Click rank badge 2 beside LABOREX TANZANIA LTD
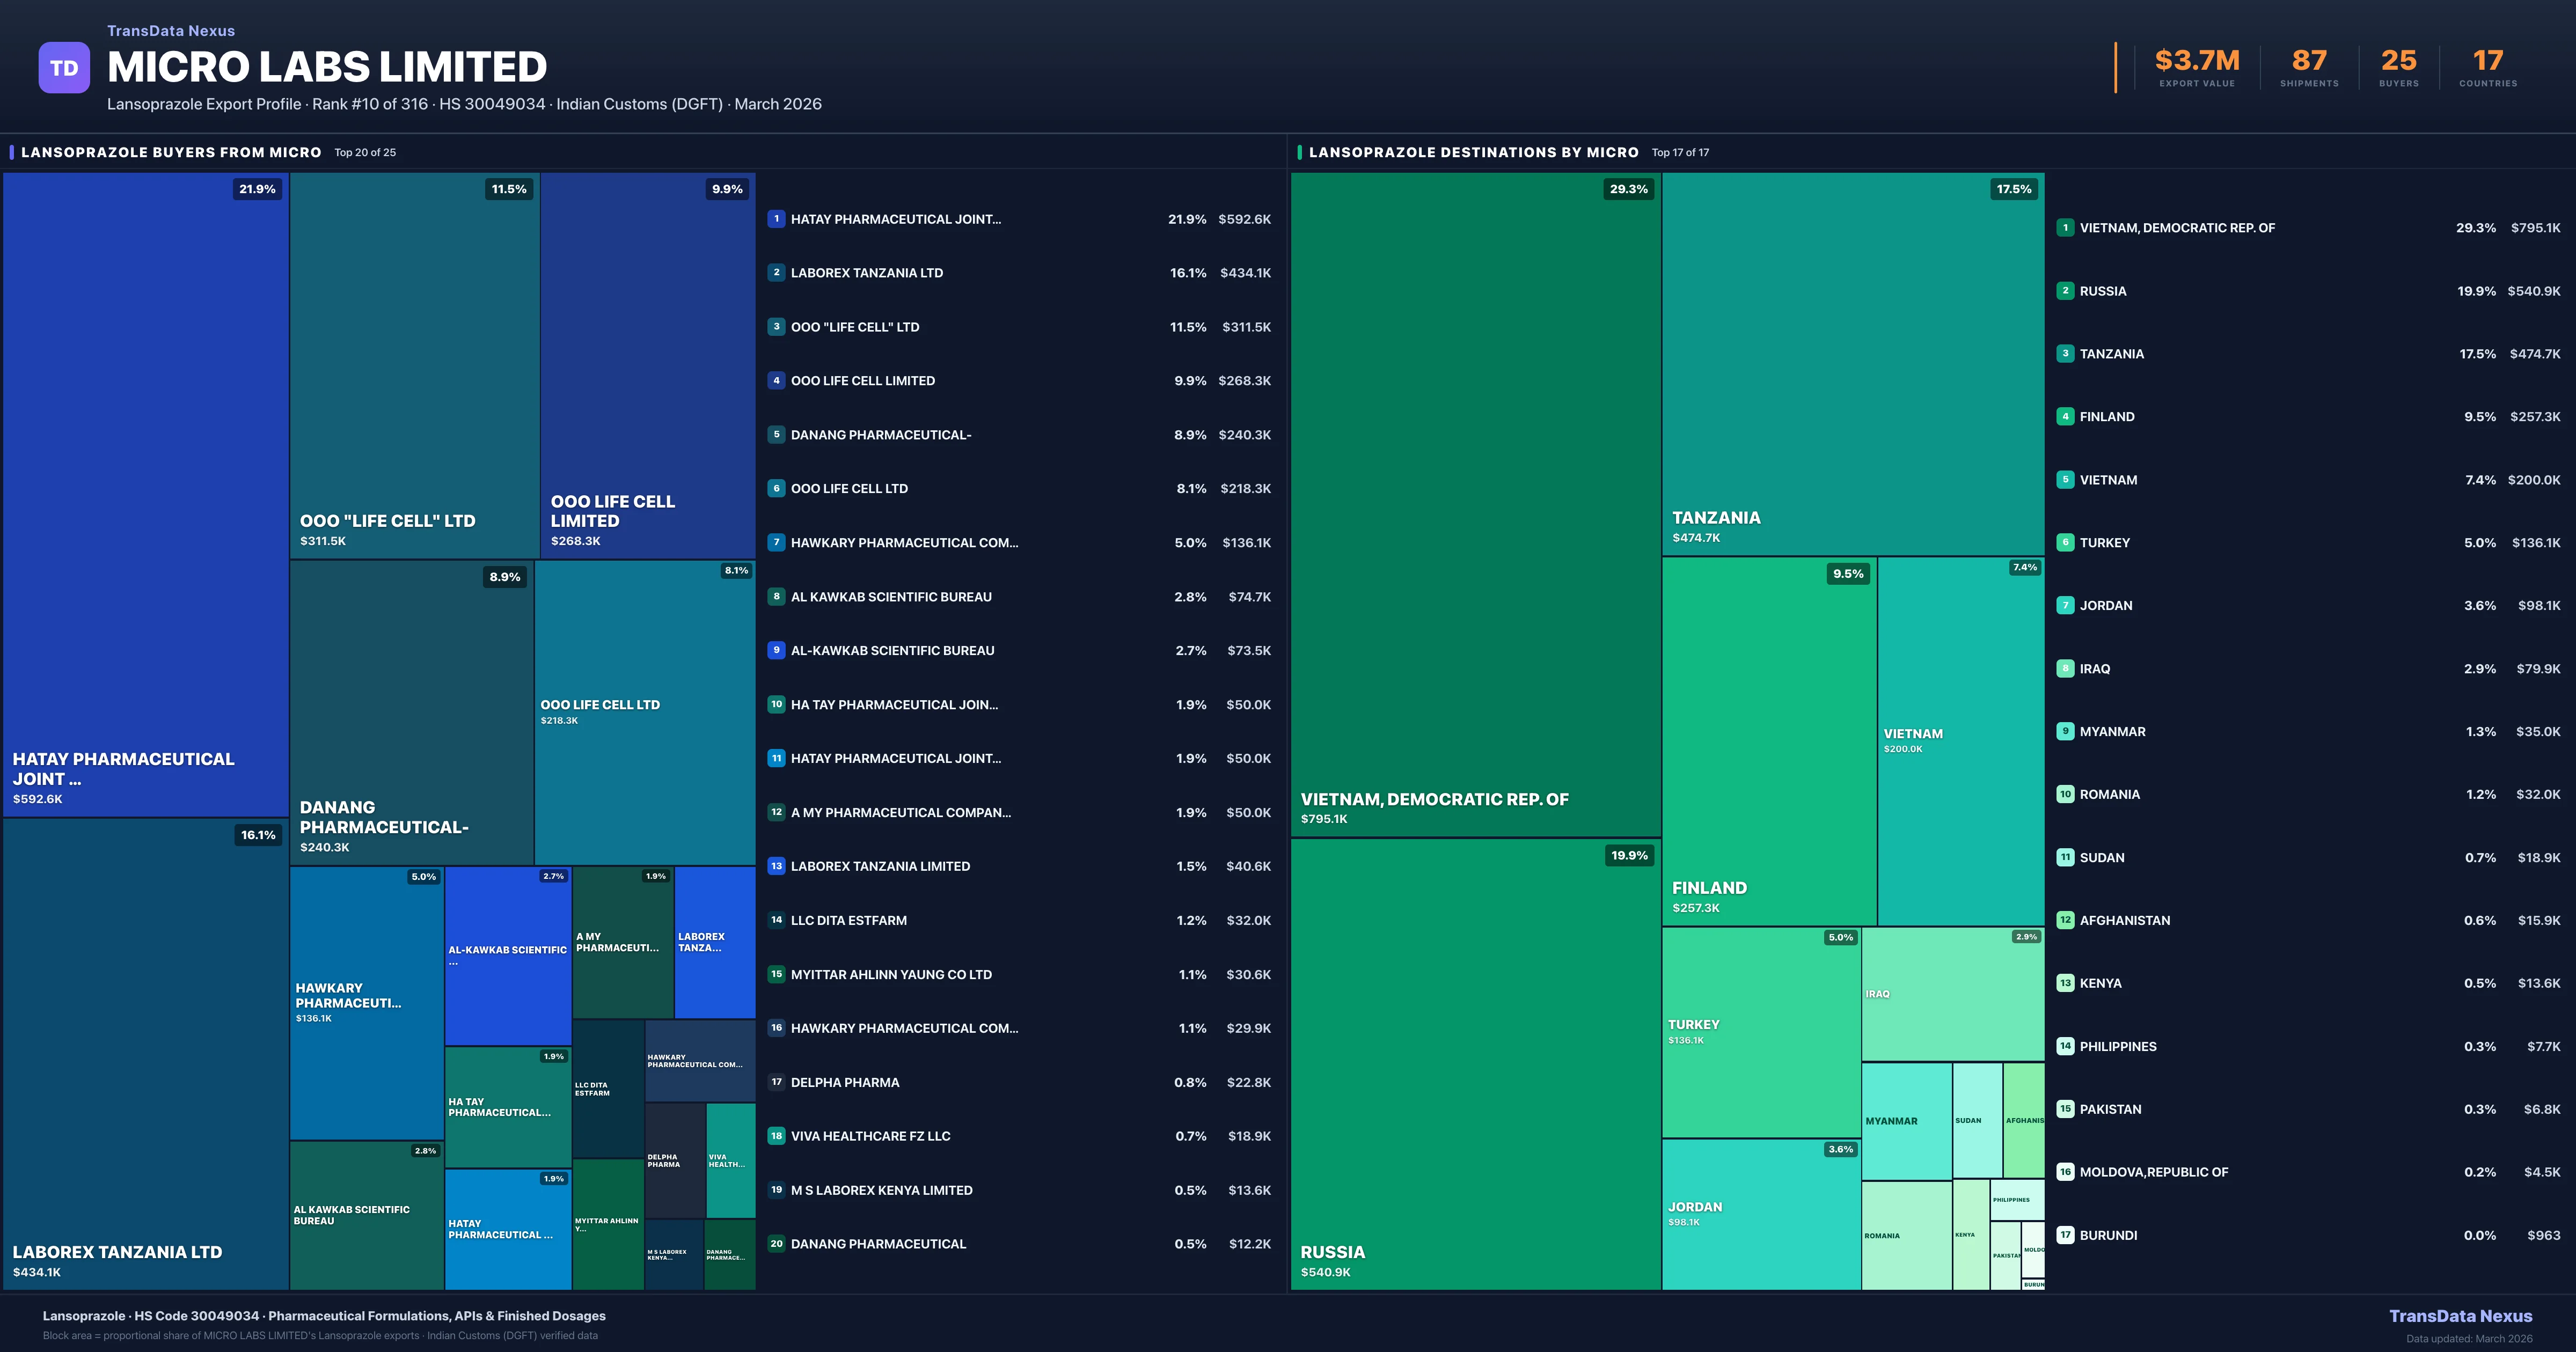The width and height of the screenshot is (2576, 1352). (776, 272)
